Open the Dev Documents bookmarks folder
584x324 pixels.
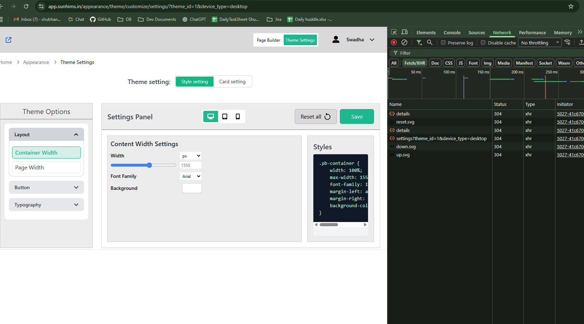click(x=157, y=19)
